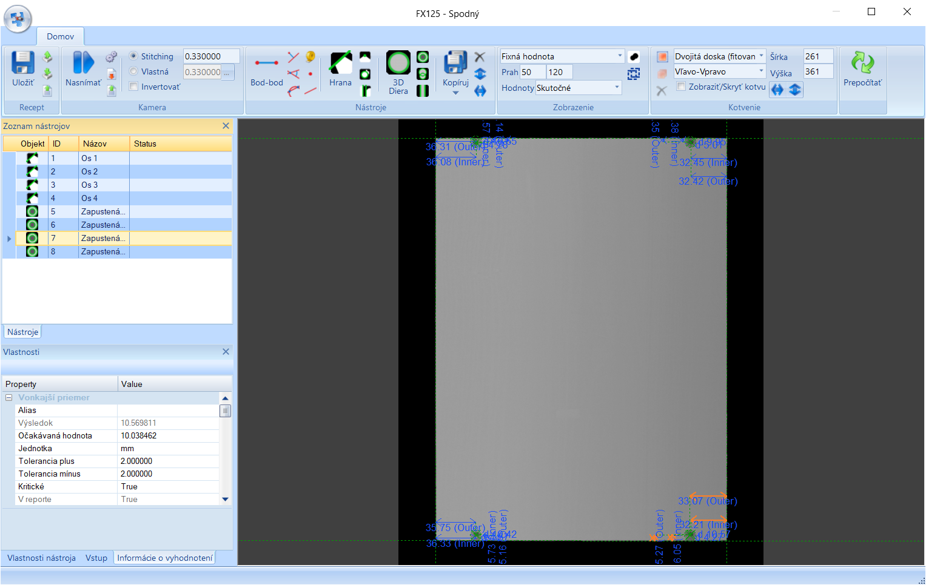Click the Kopíruj copy icon
926x585 pixels.
click(455, 63)
